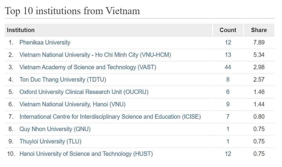
Task: Open Oxford University Clinical Research Unit link
Action: point(84,92)
